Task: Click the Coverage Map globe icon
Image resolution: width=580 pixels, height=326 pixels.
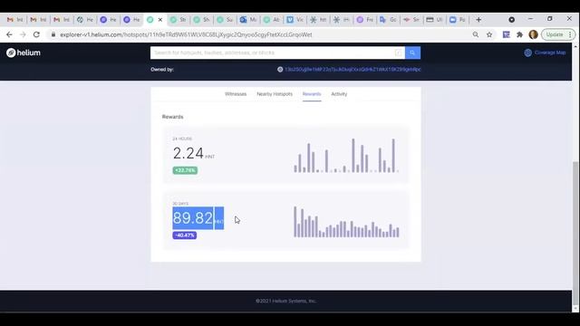Action: [527, 53]
